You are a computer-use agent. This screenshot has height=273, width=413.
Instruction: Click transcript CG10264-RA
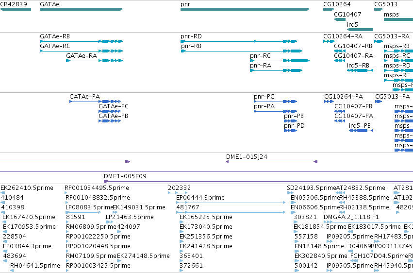pyautogui.click(x=329, y=41)
